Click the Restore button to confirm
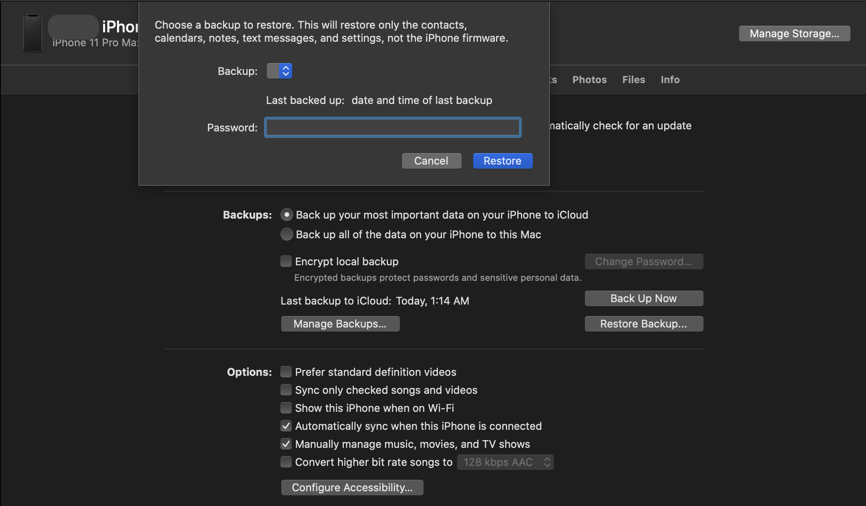Viewport: 866px width, 506px height. (x=503, y=160)
